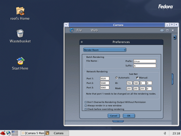Click the Prefix input field
The width and height of the screenshot is (181, 136).
[x=145, y=61]
